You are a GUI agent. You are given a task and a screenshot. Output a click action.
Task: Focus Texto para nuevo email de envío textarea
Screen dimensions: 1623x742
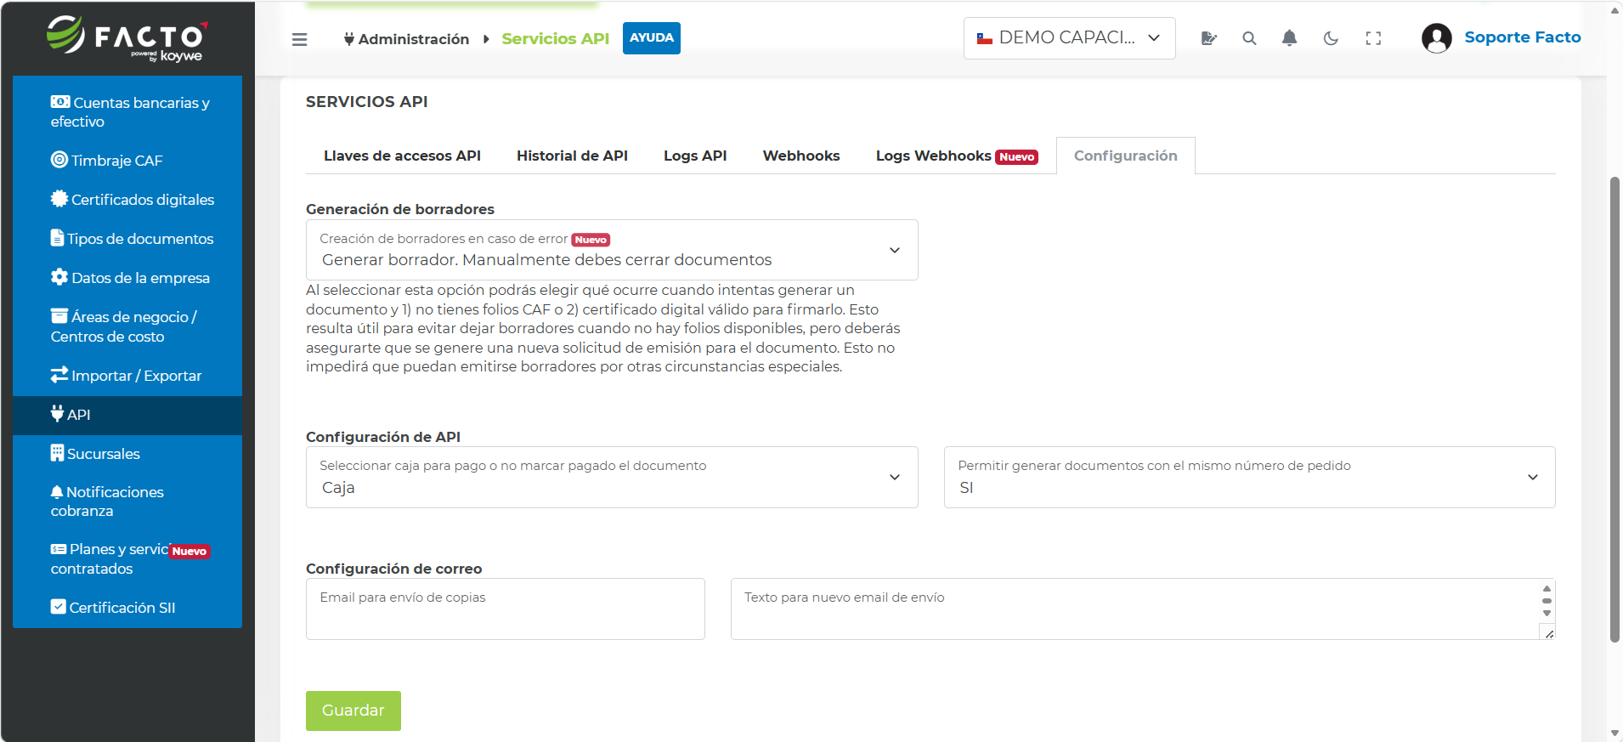[x=1143, y=609]
